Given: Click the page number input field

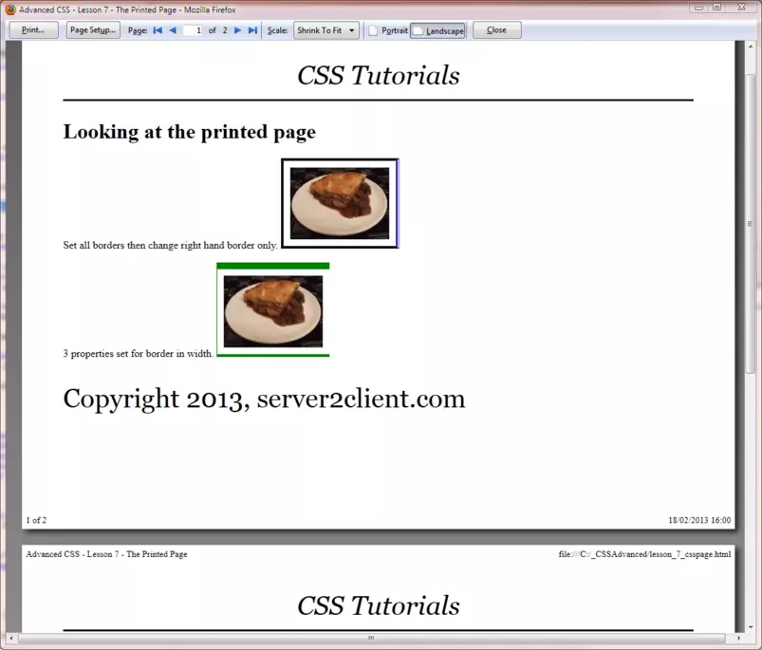Looking at the screenshot, I should click(x=193, y=30).
